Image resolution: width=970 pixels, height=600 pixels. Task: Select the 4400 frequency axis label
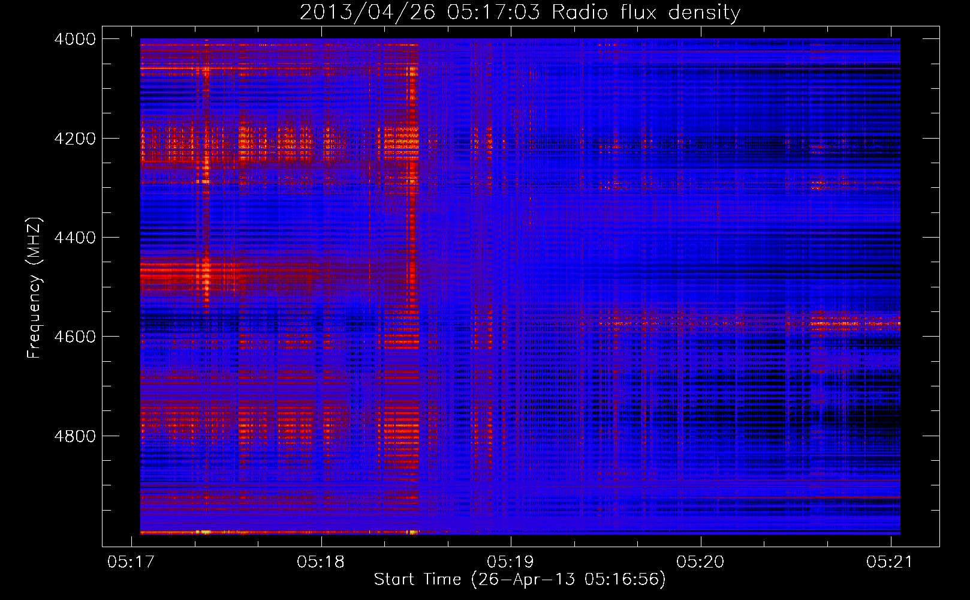[x=75, y=238]
